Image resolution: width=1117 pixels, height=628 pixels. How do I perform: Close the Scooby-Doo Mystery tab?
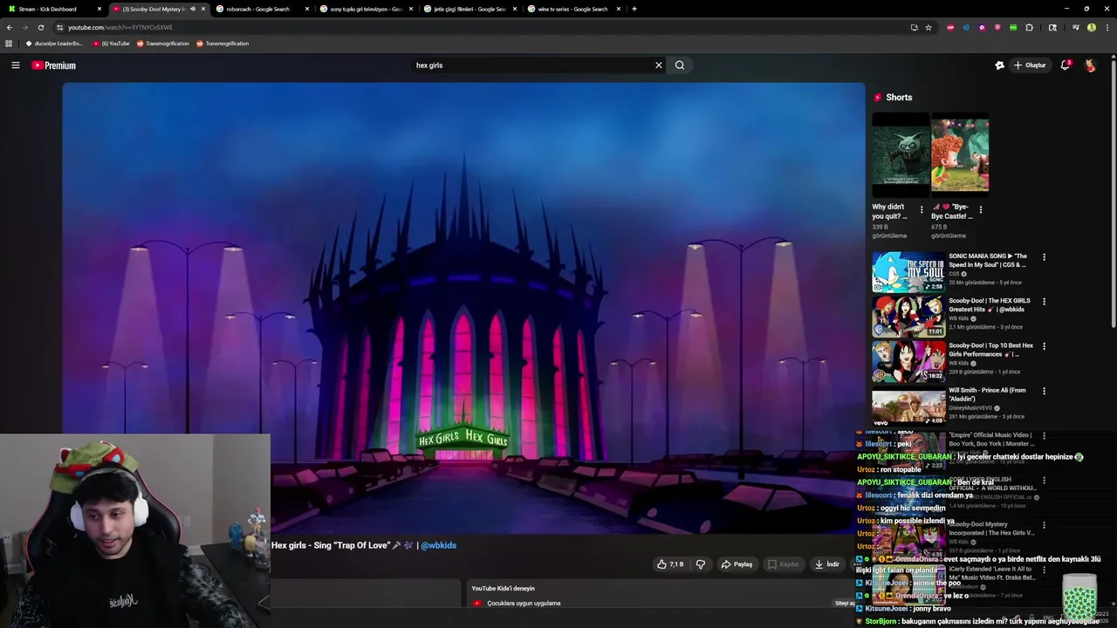click(x=203, y=9)
